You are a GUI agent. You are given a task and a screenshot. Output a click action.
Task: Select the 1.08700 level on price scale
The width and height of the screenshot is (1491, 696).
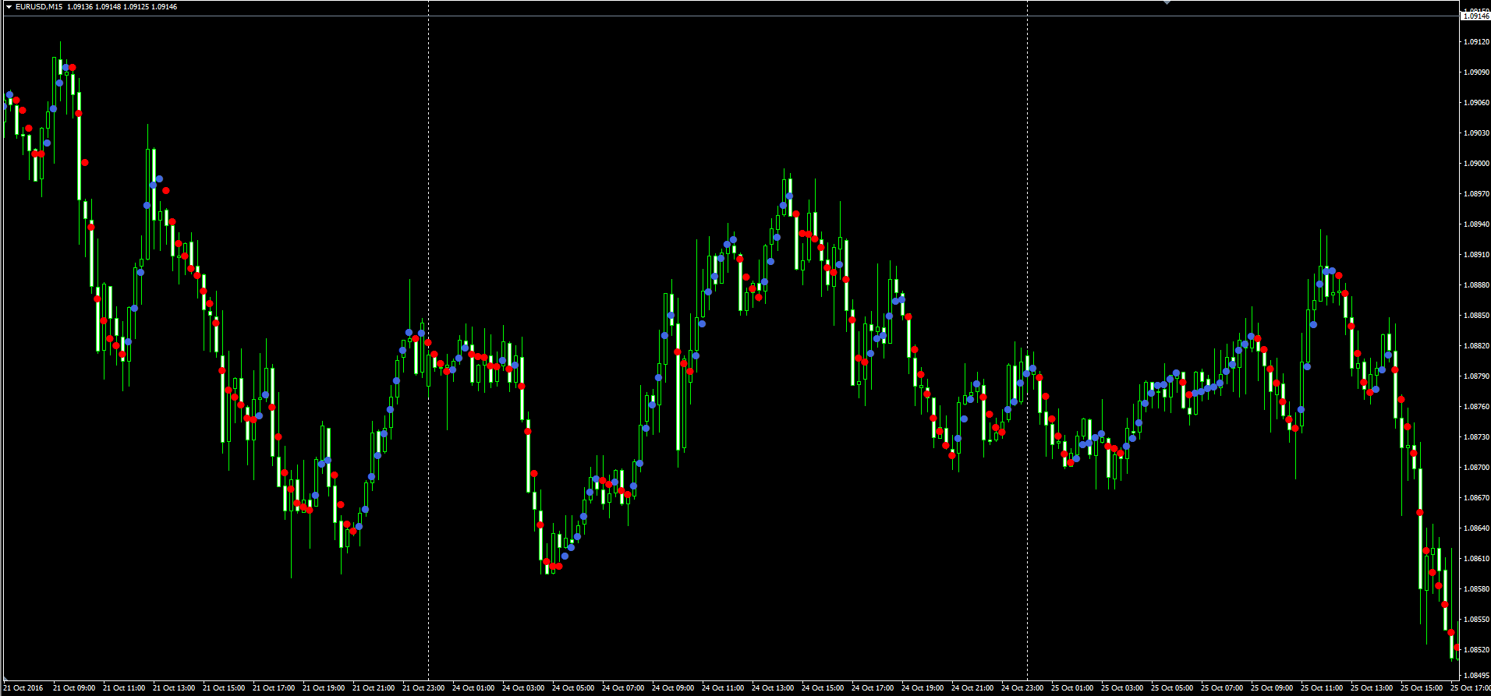[x=1475, y=468]
